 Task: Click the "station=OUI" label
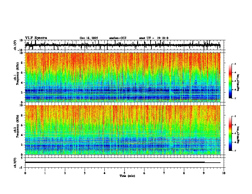coord(118,38)
